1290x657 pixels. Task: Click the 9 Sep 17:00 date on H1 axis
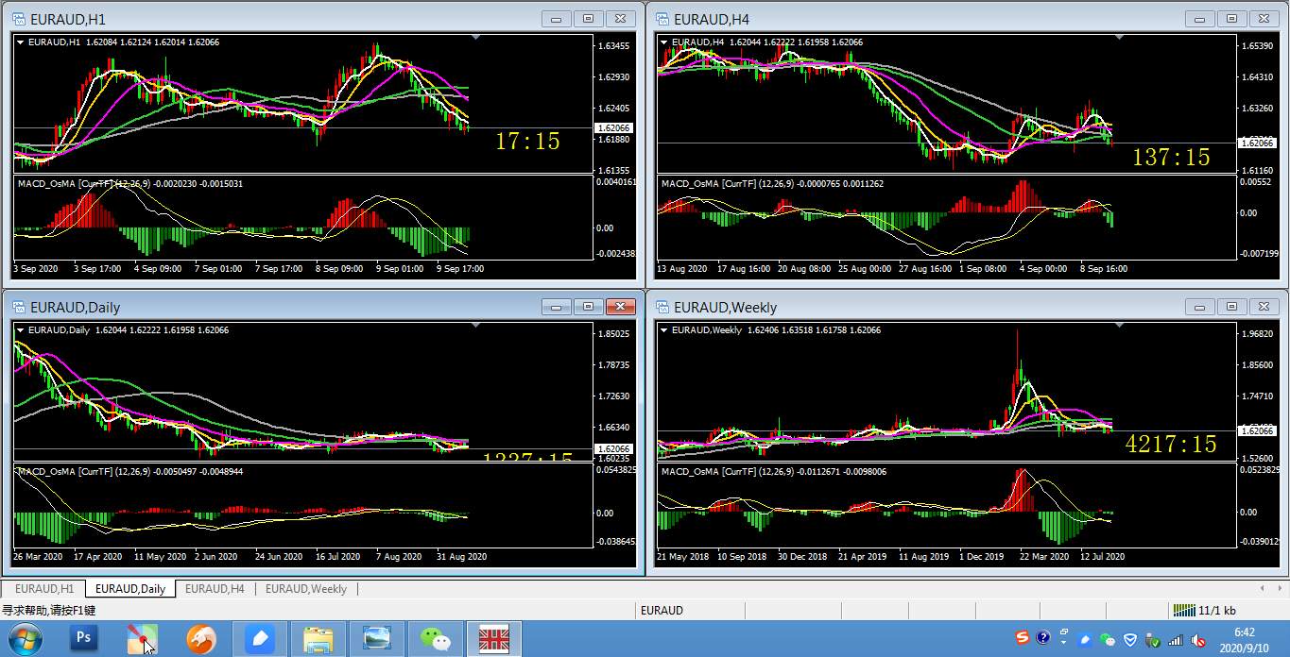(x=459, y=269)
